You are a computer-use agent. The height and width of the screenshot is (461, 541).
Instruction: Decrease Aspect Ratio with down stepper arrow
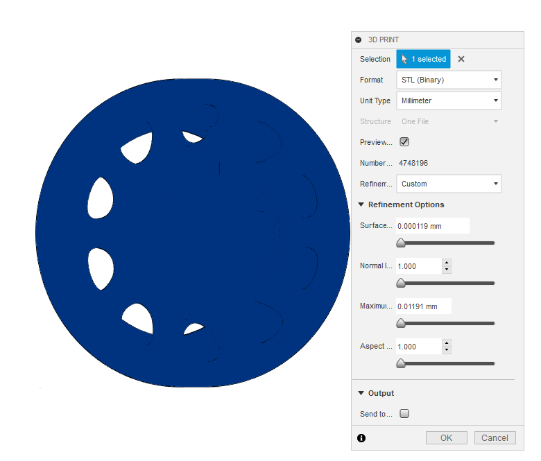click(x=447, y=350)
